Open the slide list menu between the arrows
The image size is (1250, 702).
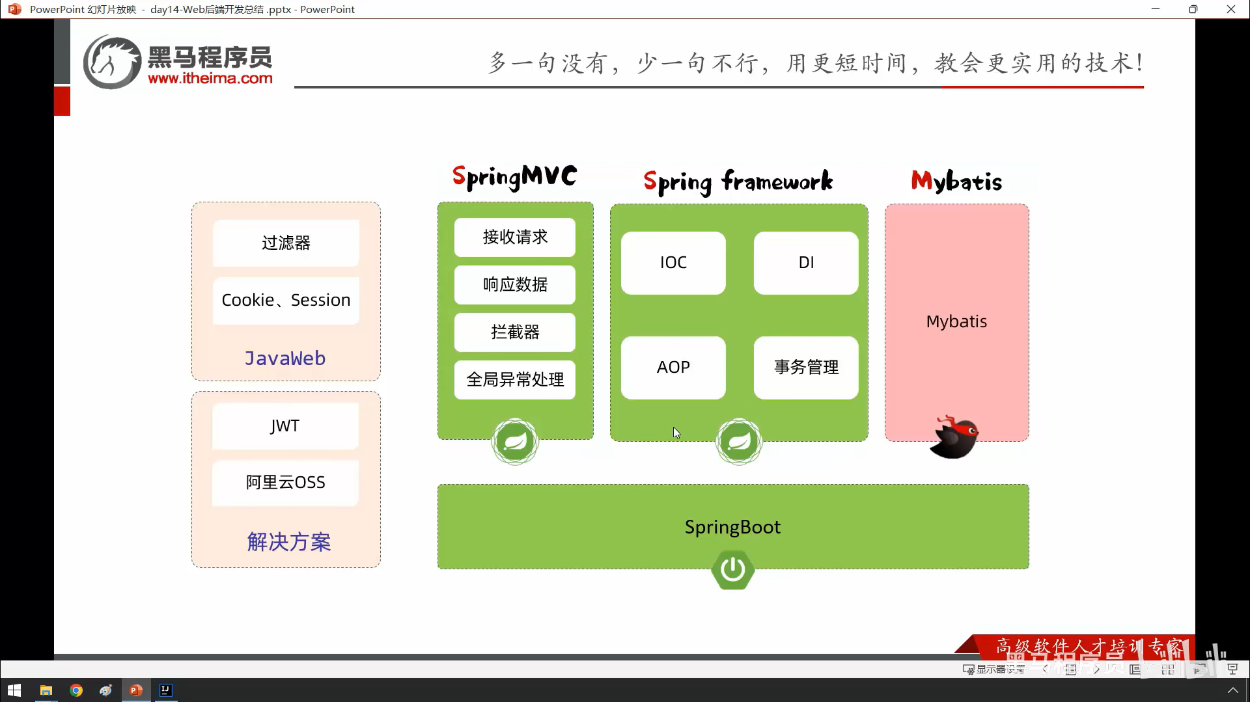(x=1071, y=669)
